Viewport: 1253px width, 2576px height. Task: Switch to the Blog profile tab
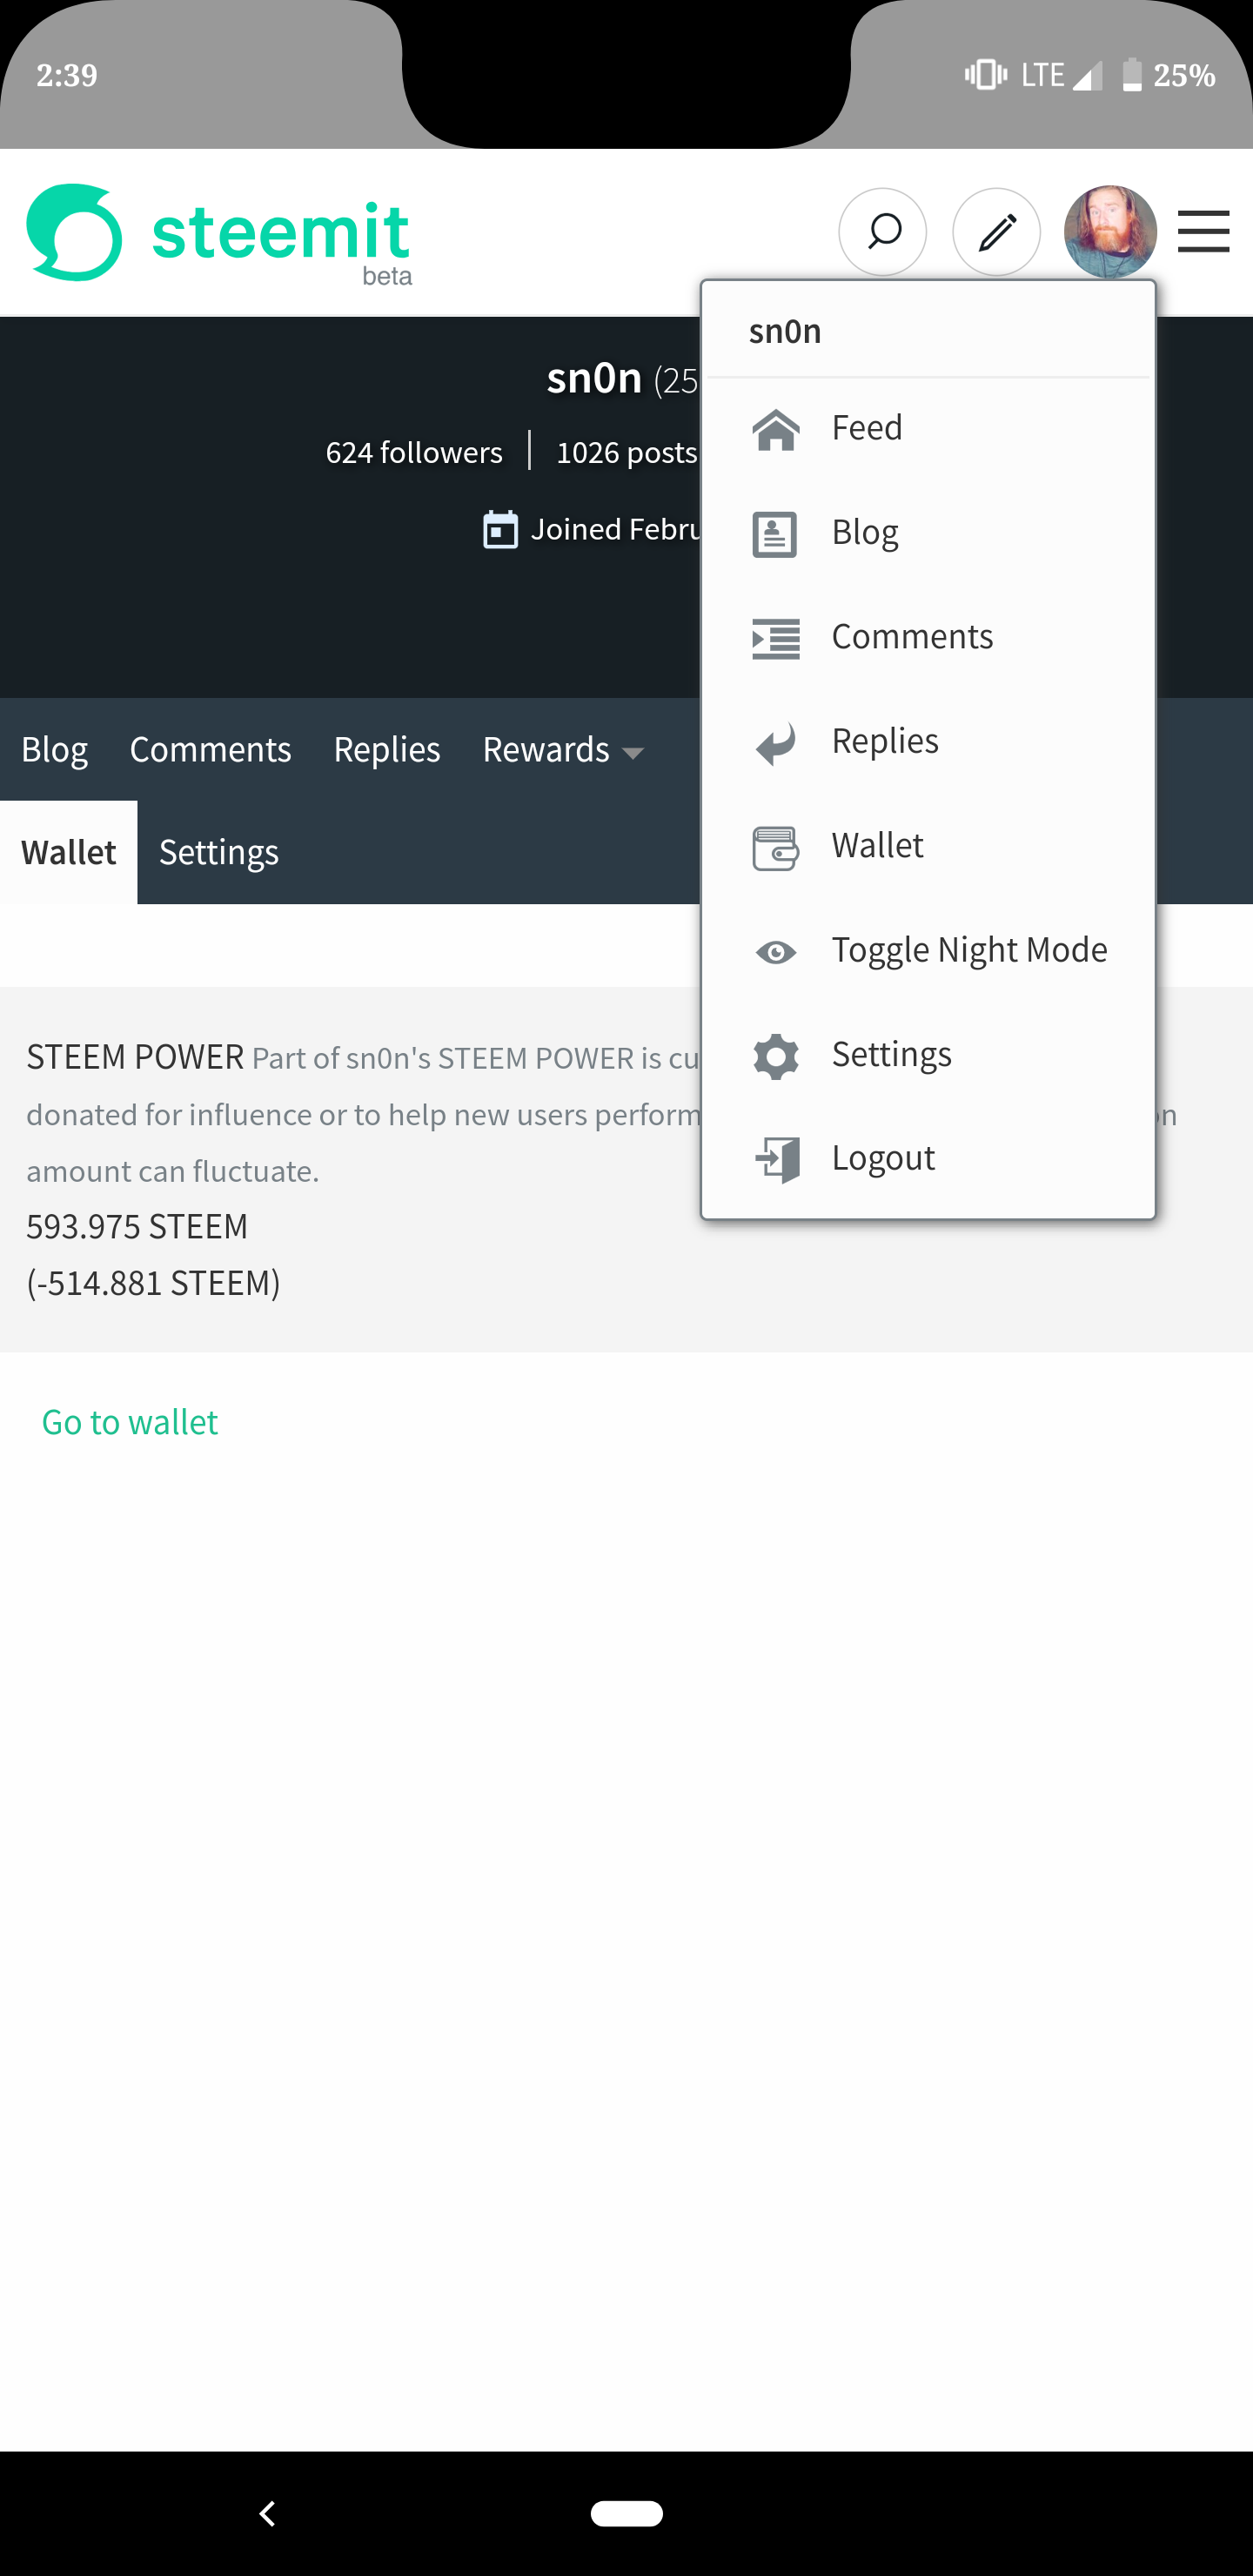click(55, 750)
